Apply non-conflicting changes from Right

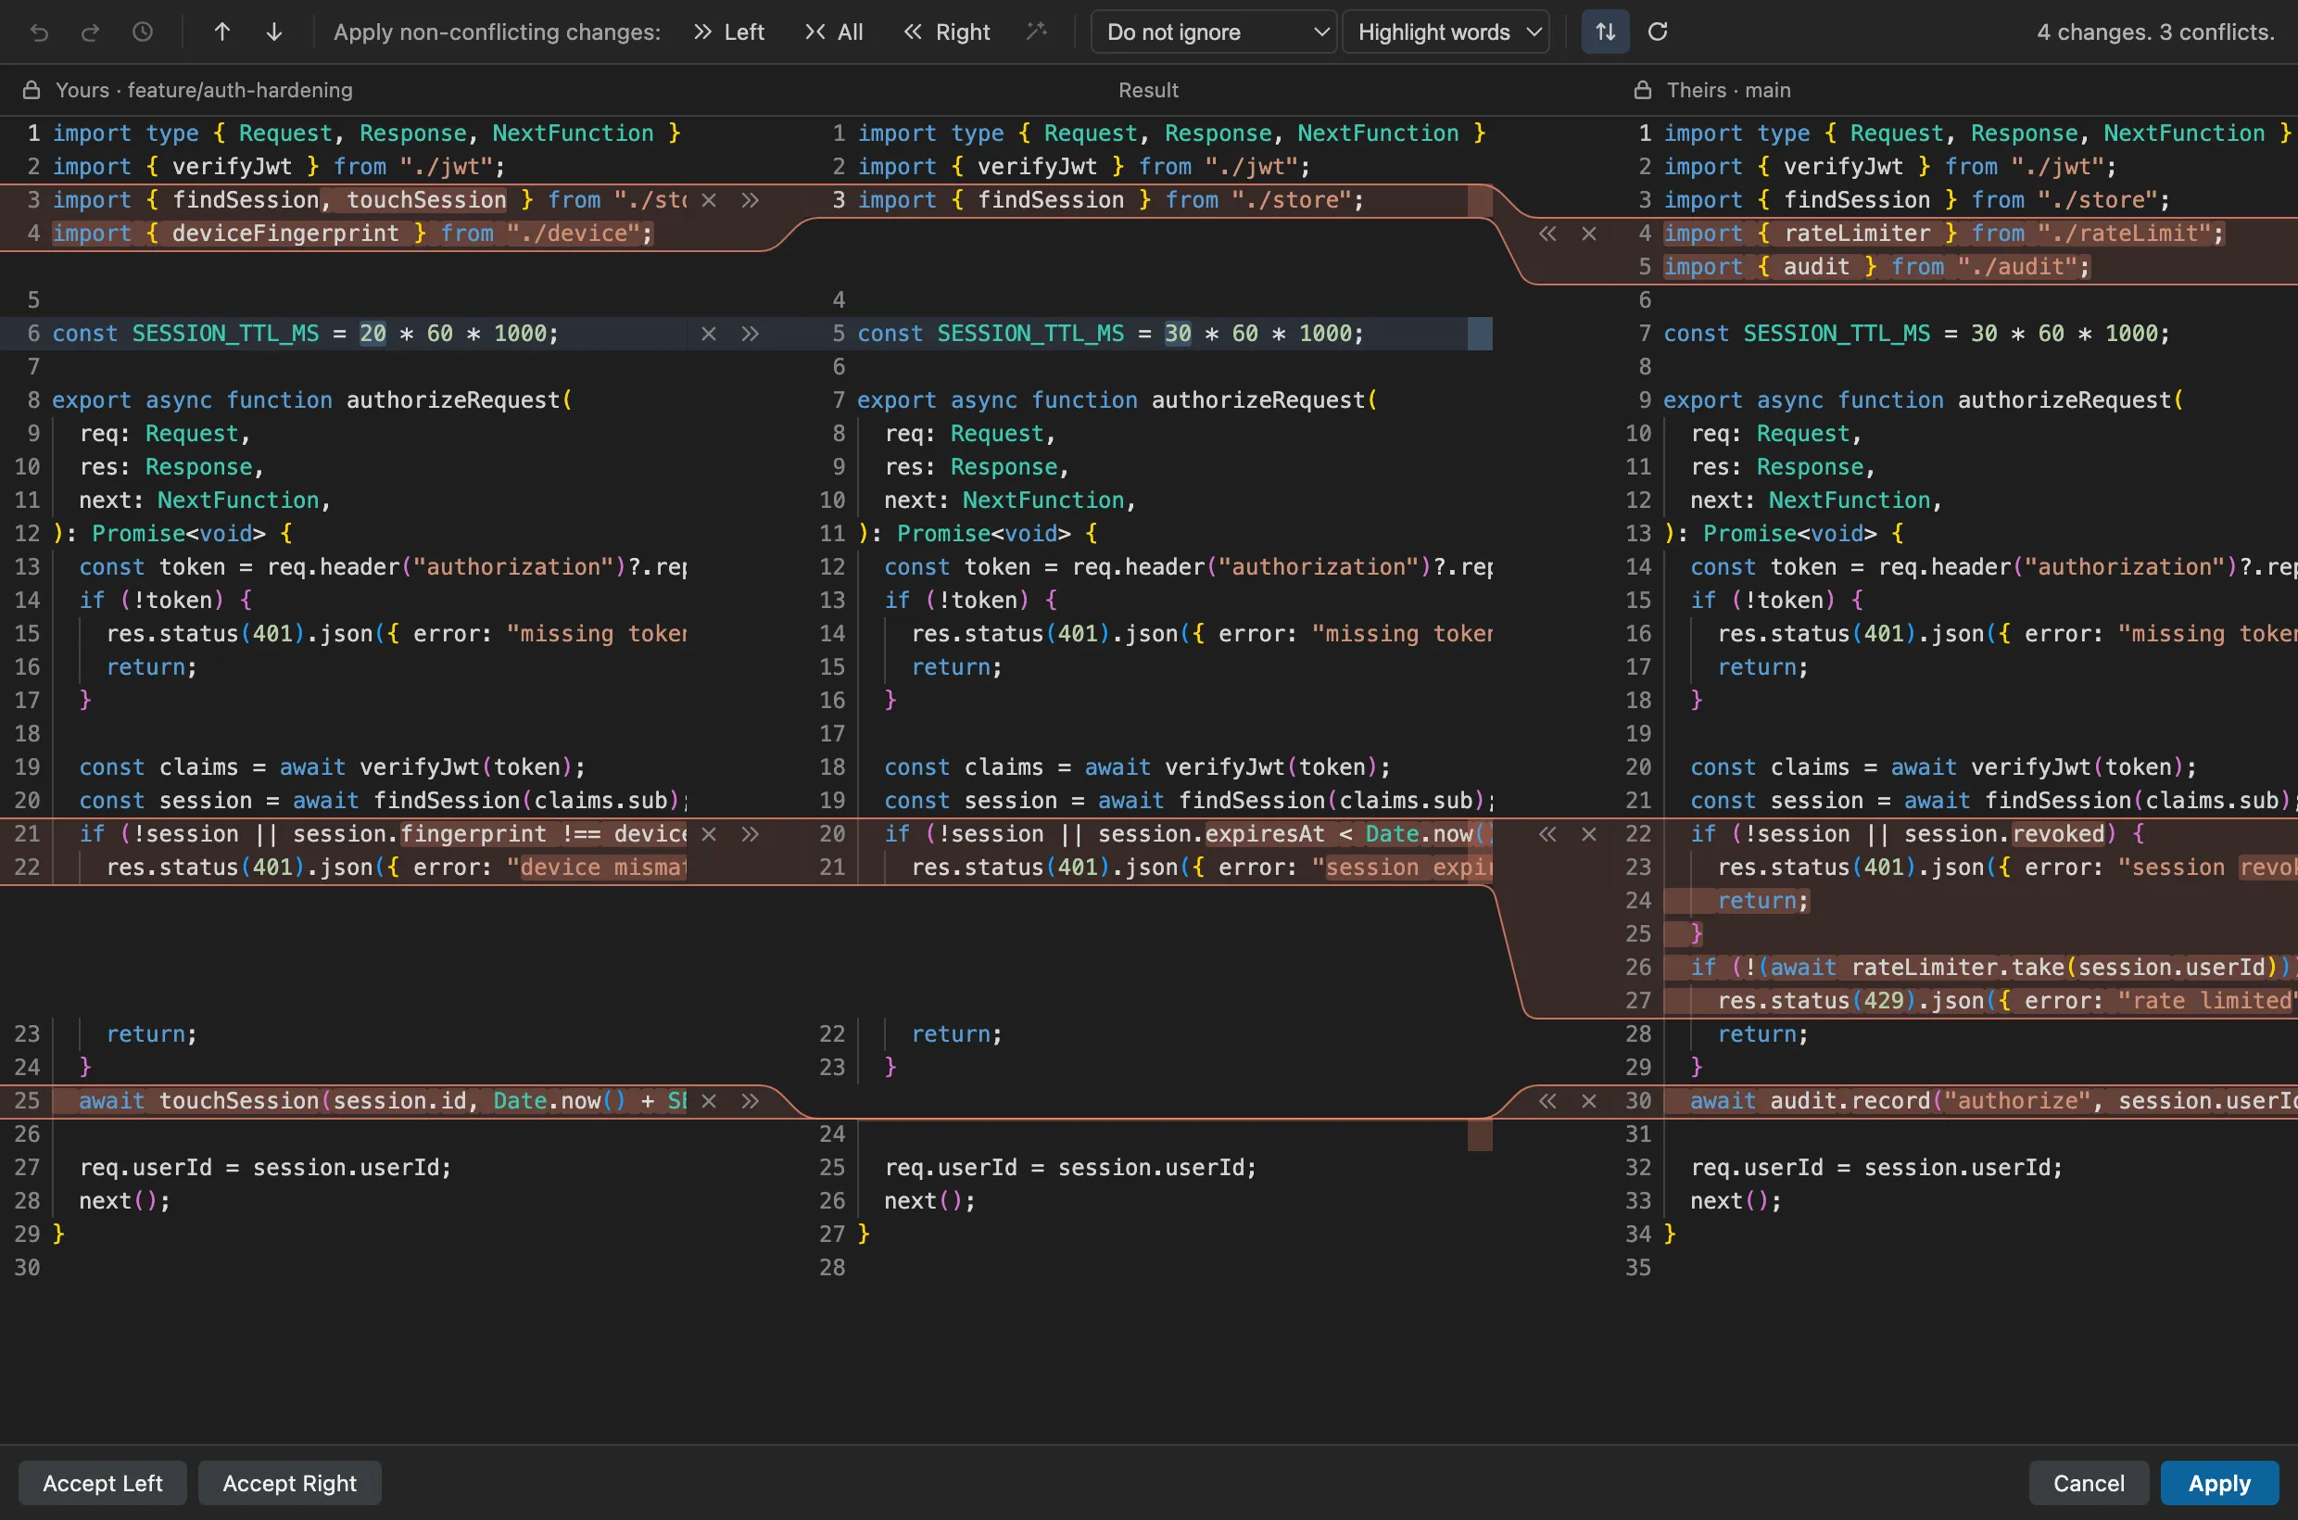tap(946, 32)
